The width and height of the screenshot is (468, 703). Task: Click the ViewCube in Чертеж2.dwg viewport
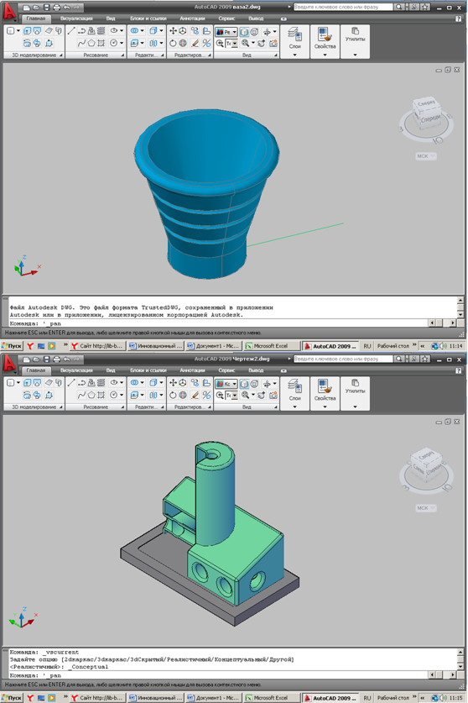(x=425, y=465)
